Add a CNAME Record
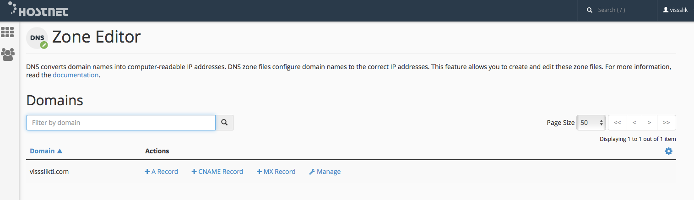The height and width of the screenshot is (200, 694). (x=217, y=172)
